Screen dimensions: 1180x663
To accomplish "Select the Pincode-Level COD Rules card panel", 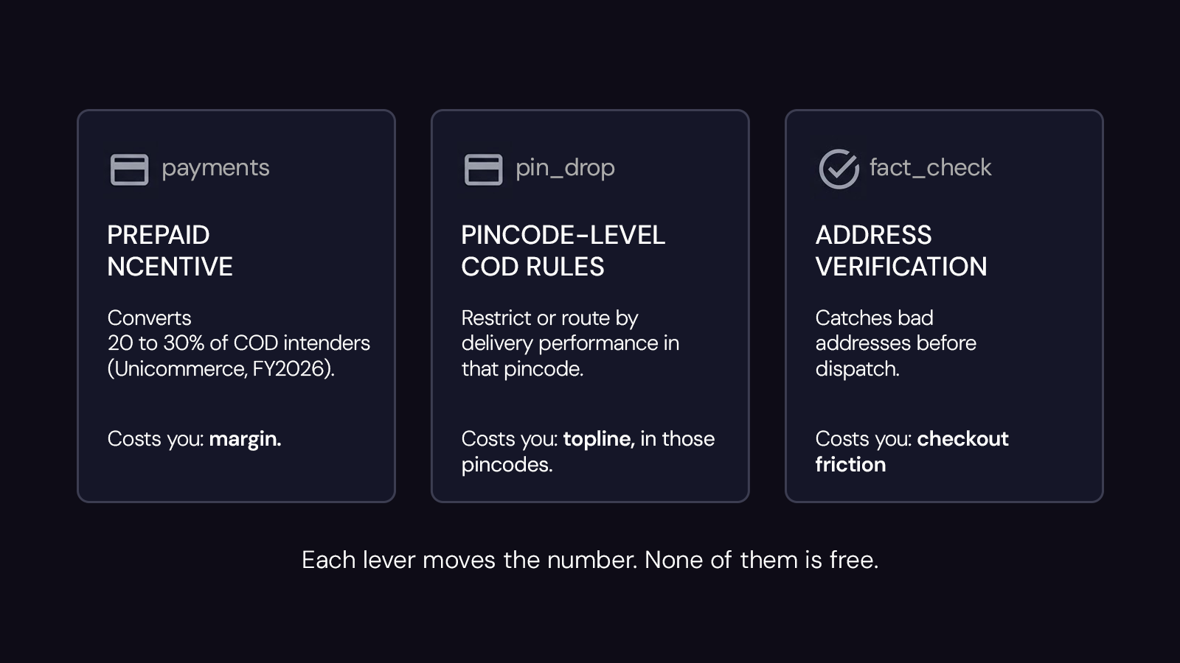I will pyautogui.click(x=590, y=306).
